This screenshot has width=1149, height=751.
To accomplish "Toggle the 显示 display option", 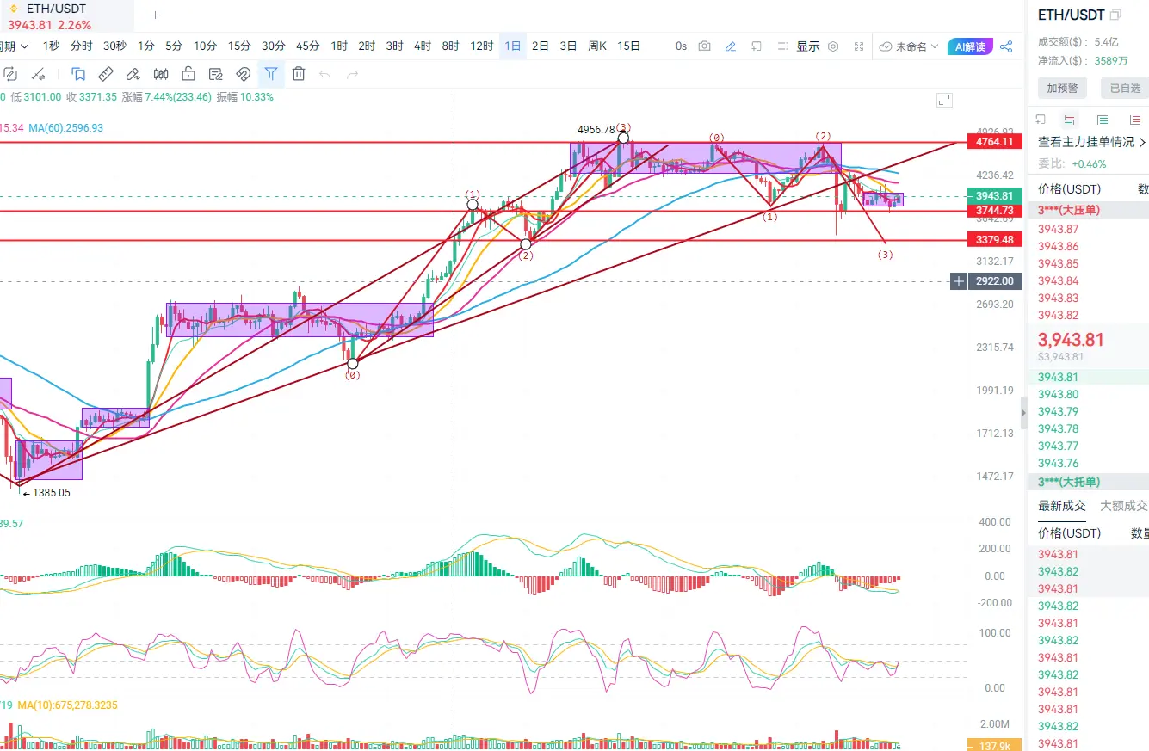I will click(x=808, y=46).
